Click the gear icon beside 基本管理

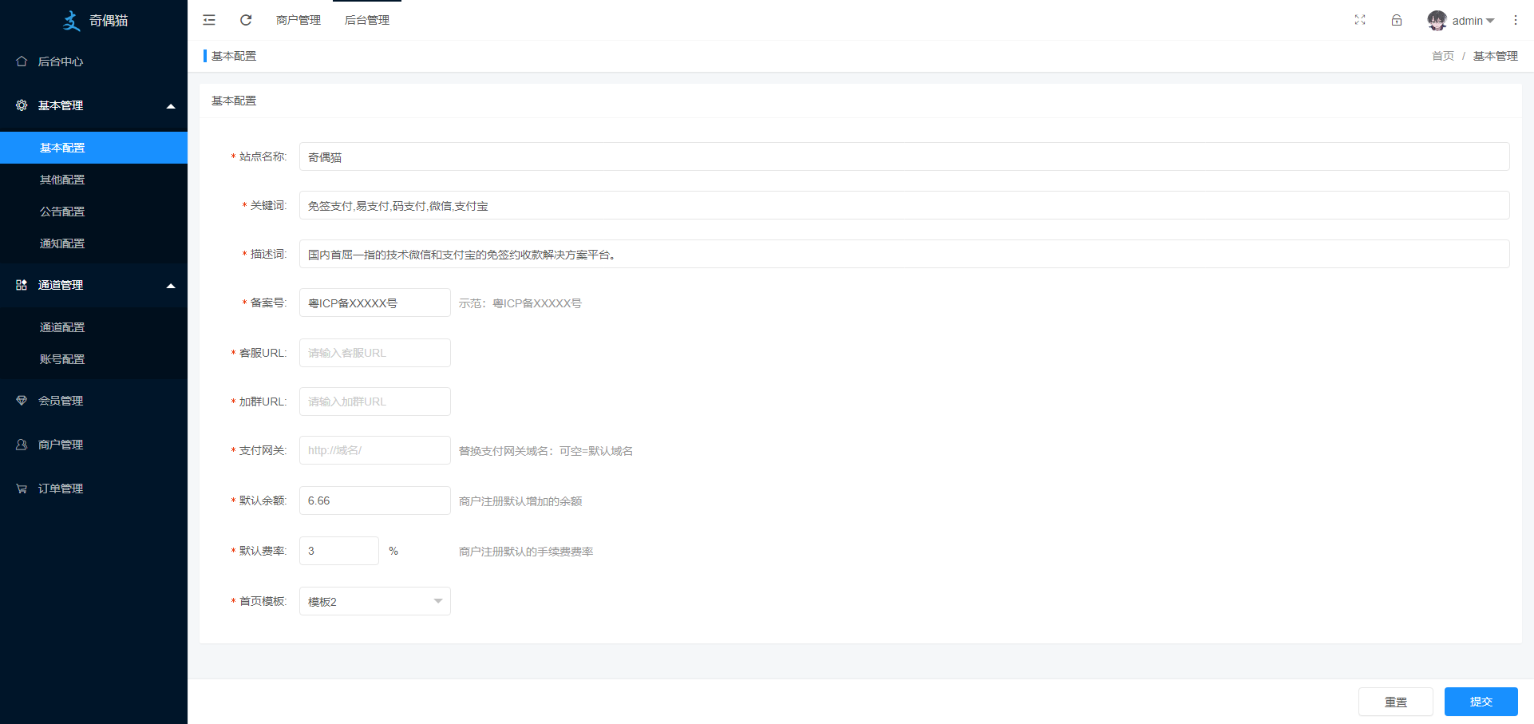(x=22, y=105)
